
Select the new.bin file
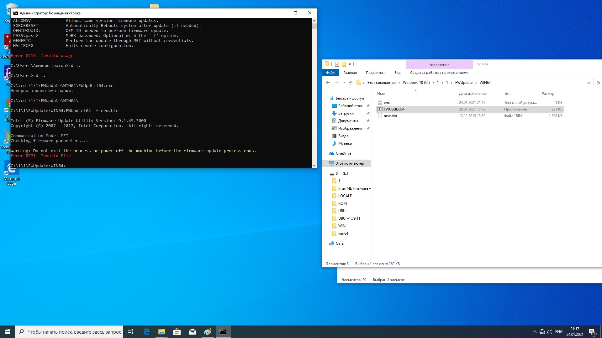click(x=390, y=116)
